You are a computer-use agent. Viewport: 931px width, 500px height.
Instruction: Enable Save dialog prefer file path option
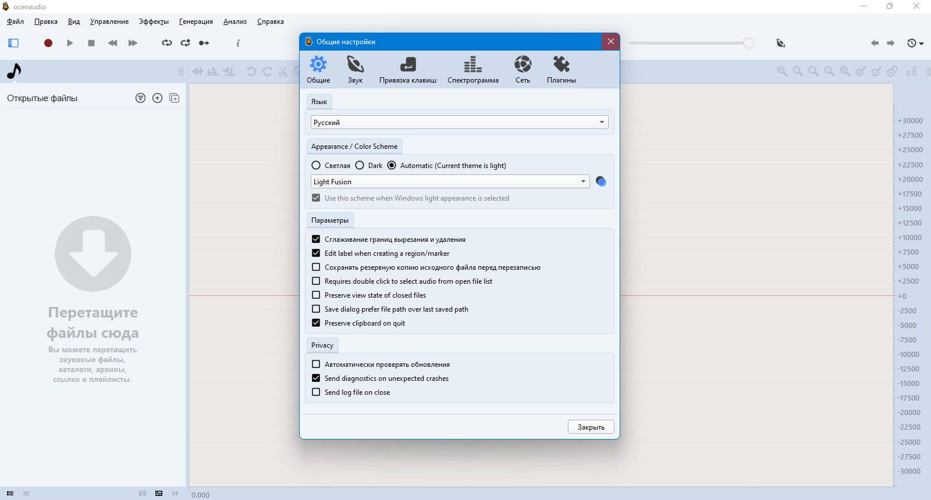[x=316, y=309]
